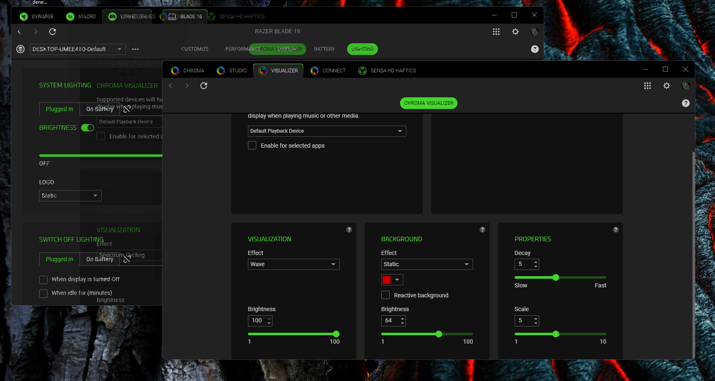Click the unlink icon beside System Lighting On Battery
Image resolution: width=715 pixels, height=381 pixels.
point(127,109)
